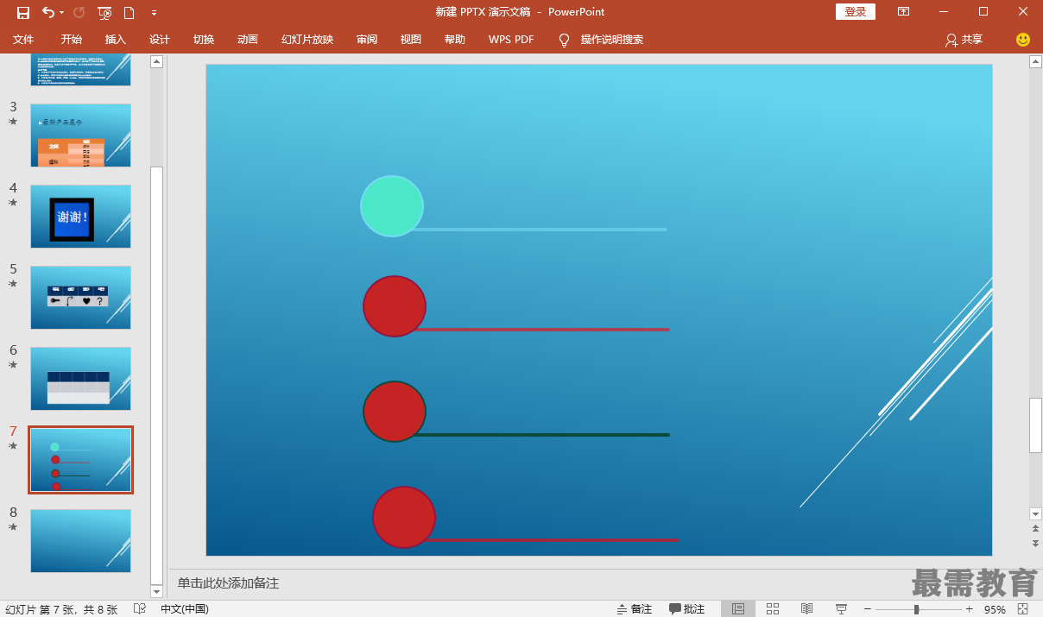Click the slide editor scrollbar thumb

(1036, 425)
